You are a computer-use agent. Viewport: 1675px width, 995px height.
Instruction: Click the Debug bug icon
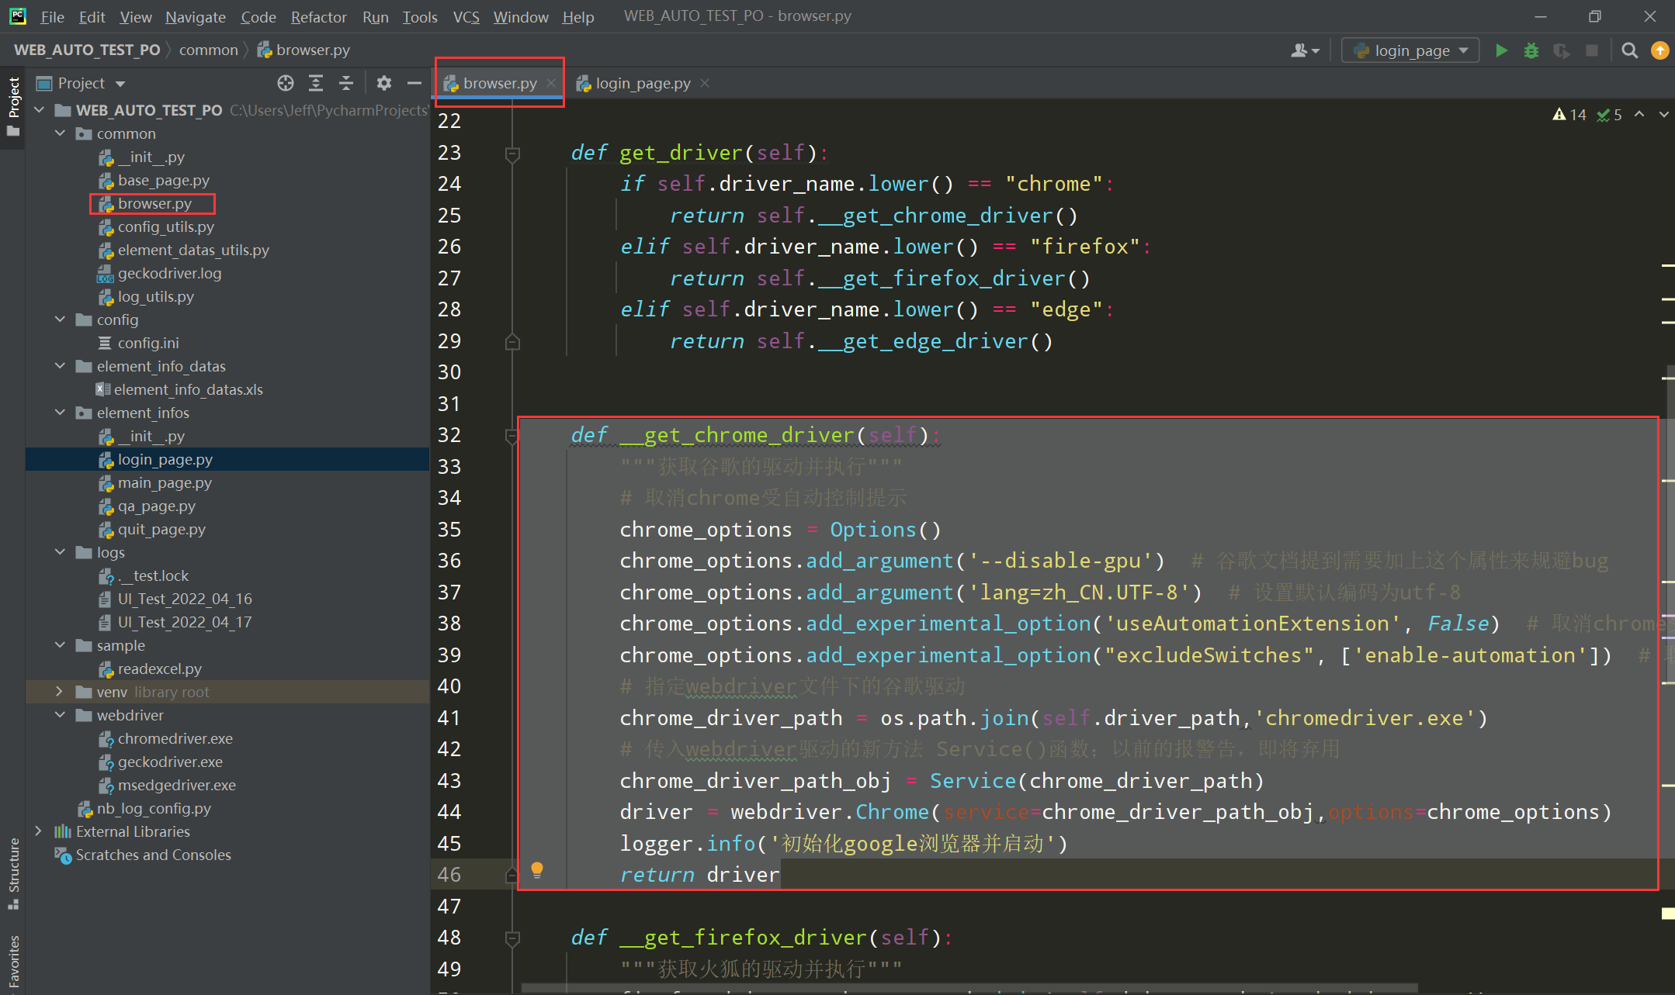[x=1531, y=50]
